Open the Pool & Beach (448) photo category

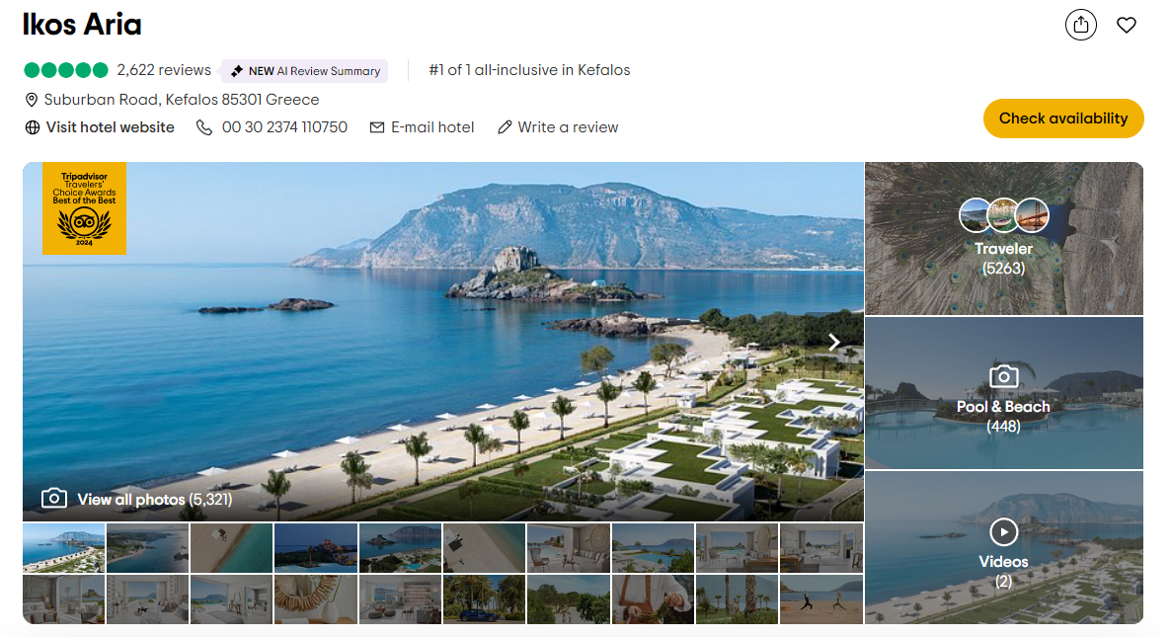coord(1003,393)
